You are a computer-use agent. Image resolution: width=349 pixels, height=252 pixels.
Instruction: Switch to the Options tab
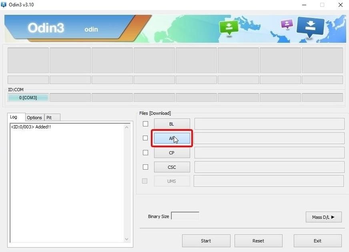[34, 117]
